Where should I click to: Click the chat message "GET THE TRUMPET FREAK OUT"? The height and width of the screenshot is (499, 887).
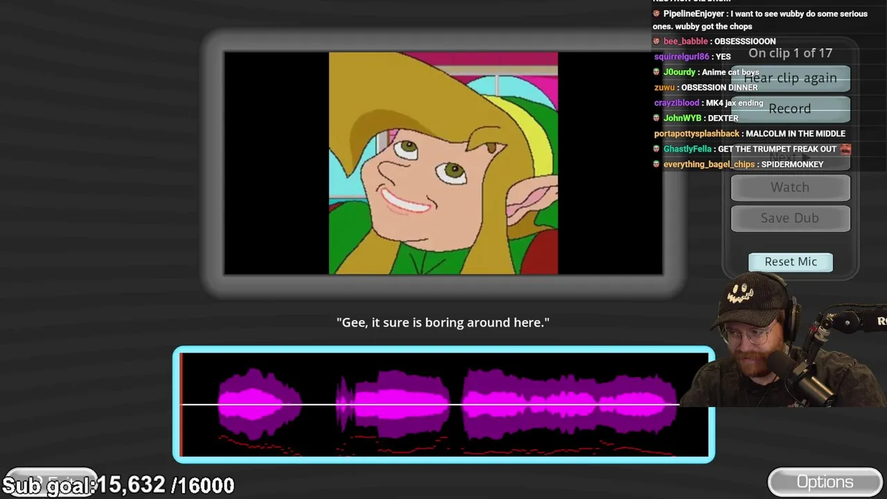(778, 149)
